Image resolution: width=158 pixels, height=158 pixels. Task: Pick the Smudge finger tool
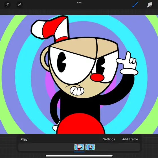coord(150,5)
